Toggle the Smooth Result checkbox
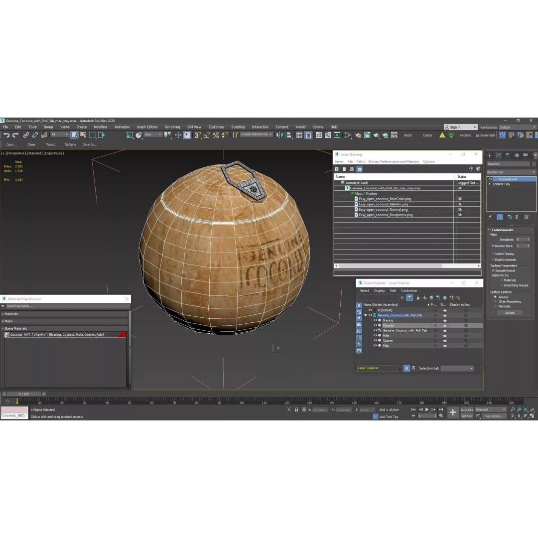 pos(493,270)
